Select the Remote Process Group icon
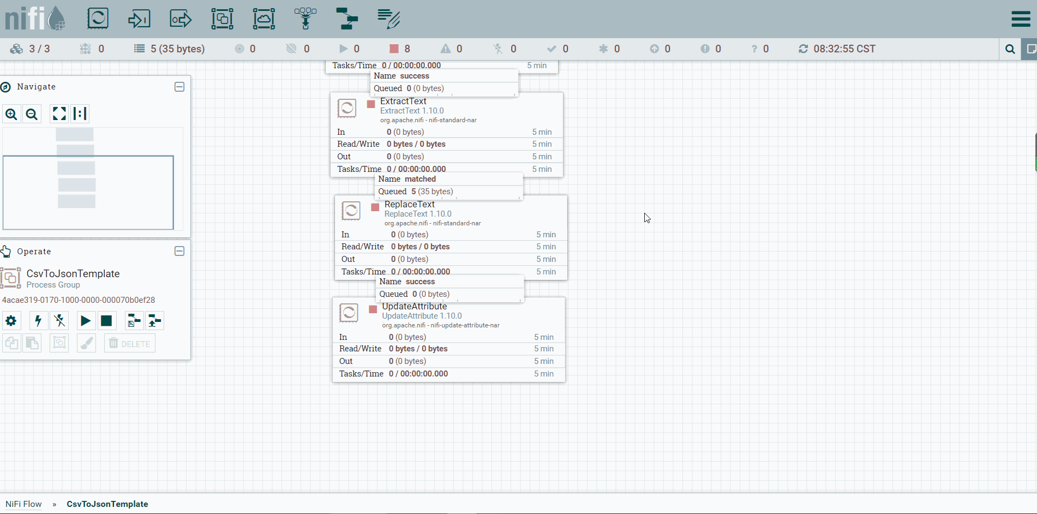The image size is (1037, 514). tap(264, 19)
